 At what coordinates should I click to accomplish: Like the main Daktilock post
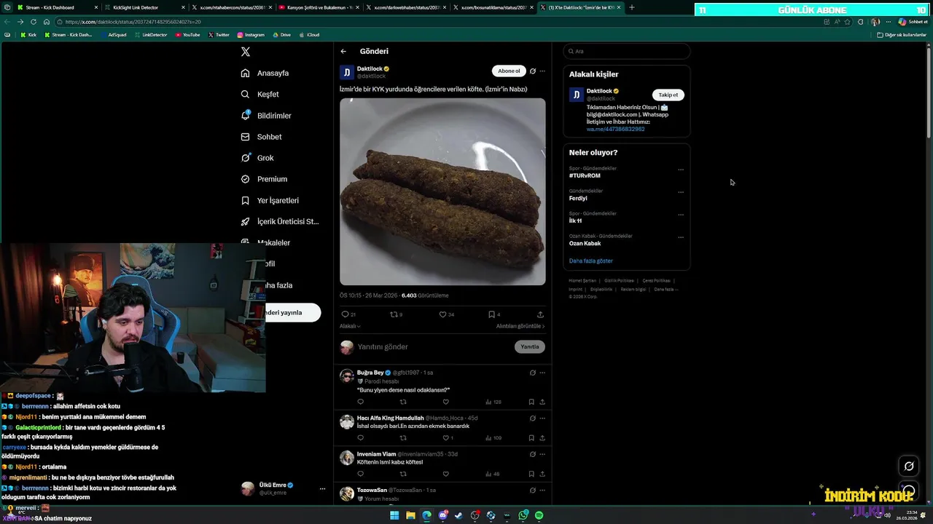coord(442,314)
